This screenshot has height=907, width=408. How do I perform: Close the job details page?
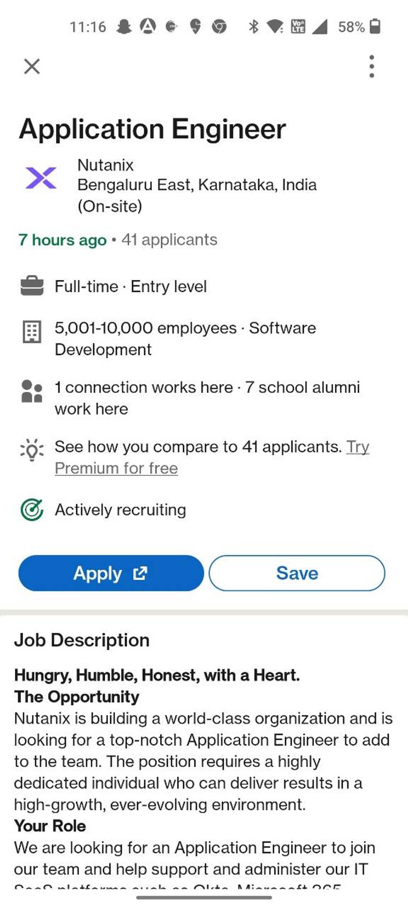tap(32, 66)
